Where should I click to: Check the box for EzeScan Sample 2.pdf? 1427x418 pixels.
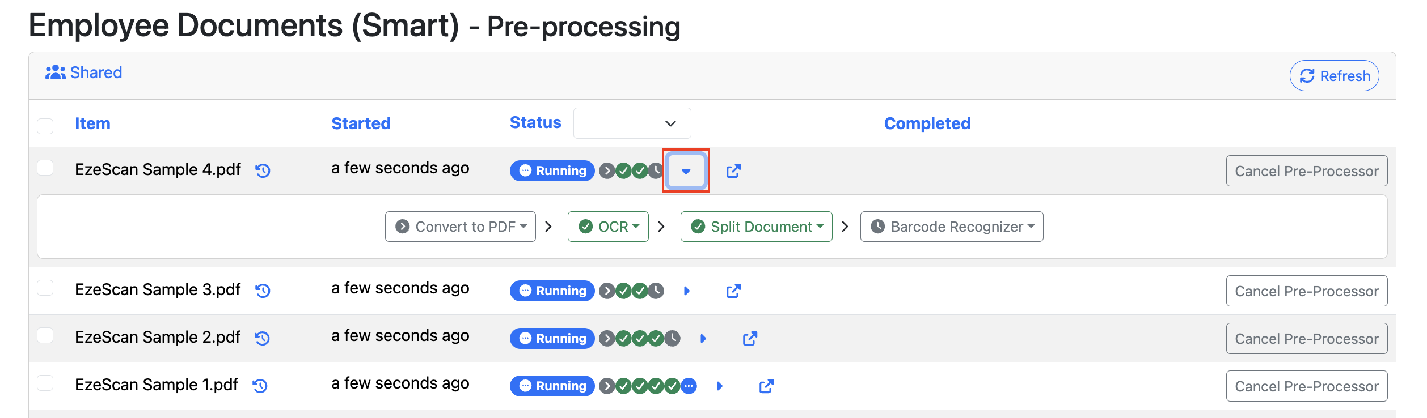pyautogui.click(x=45, y=335)
